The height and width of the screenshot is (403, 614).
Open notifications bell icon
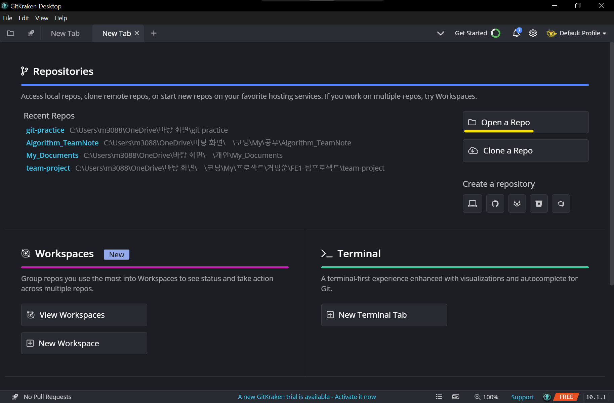point(516,33)
